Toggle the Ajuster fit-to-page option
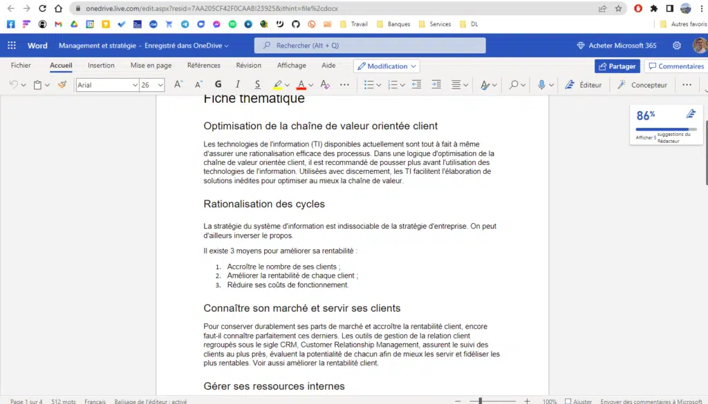 (x=579, y=401)
